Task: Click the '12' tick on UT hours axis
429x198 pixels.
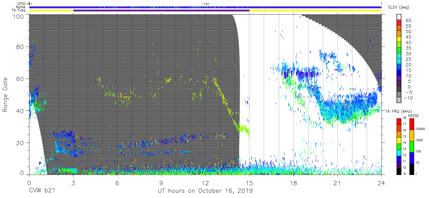Action: coord(205,183)
